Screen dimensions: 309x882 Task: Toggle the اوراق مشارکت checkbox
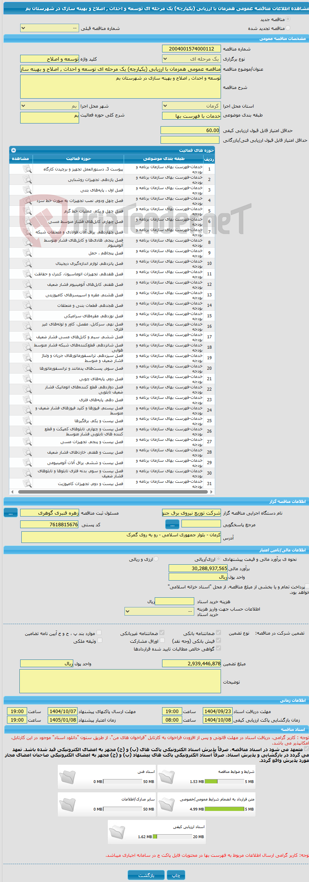pyautogui.click(x=162, y=640)
